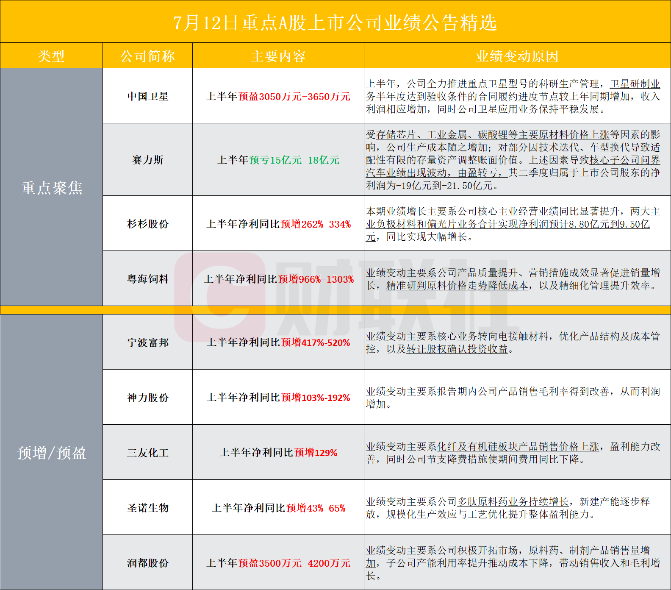Open the 润都股份 company name
The image size is (671, 590).
point(148,562)
